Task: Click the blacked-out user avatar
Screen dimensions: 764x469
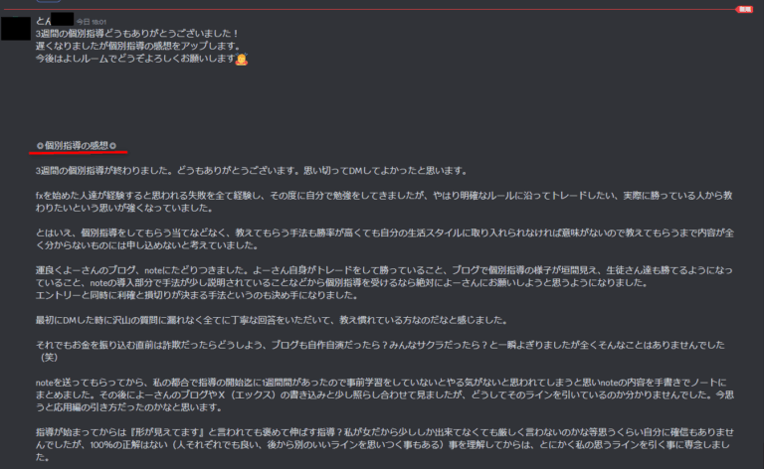Action: click(16, 28)
